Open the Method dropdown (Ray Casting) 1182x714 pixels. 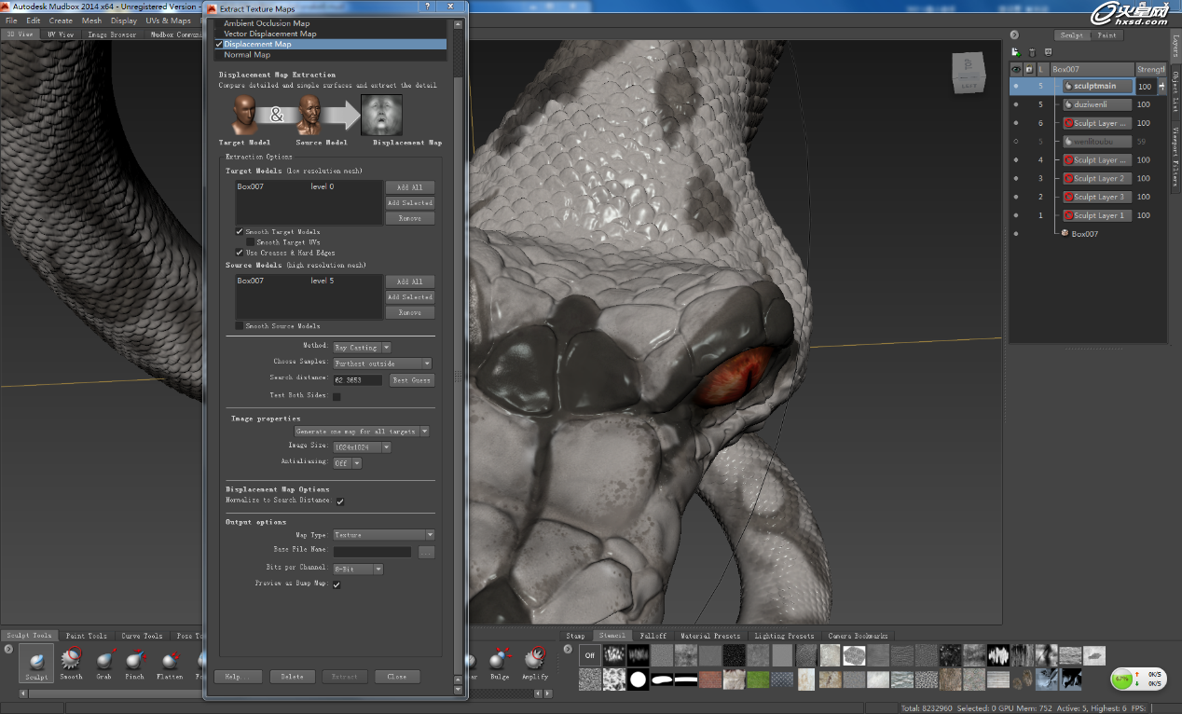click(x=362, y=347)
